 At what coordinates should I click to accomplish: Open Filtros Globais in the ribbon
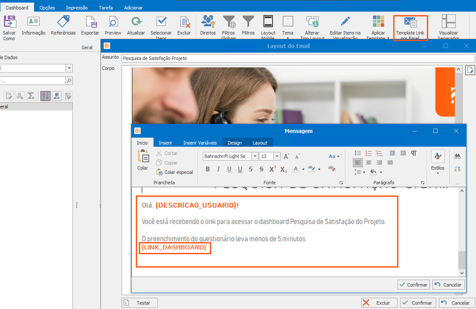pyautogui.click(x=228, y=27)
